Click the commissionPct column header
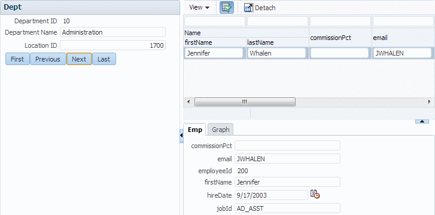 coord(340,38)
